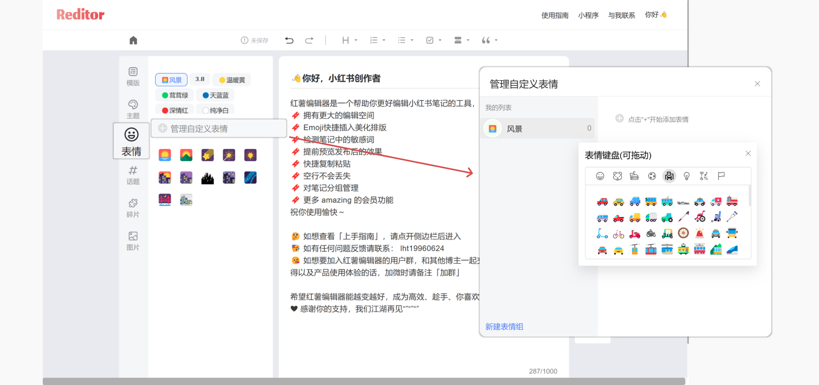The height and width of the screenshot is (385, 819).
Task: Select the 天蓝蓝 color group chip
Action: pos(215,95)
